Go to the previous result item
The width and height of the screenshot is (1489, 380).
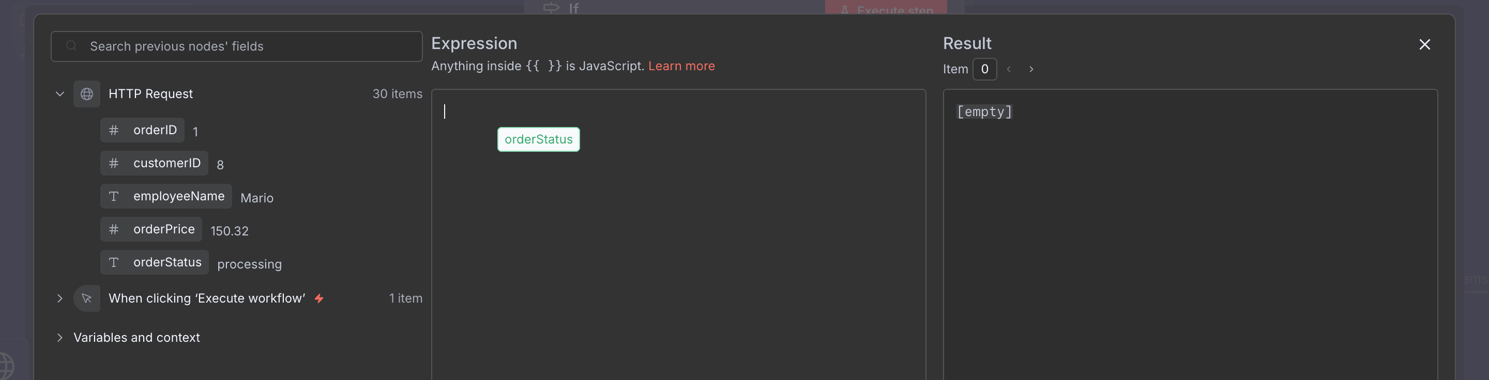tap(1009, 69)
